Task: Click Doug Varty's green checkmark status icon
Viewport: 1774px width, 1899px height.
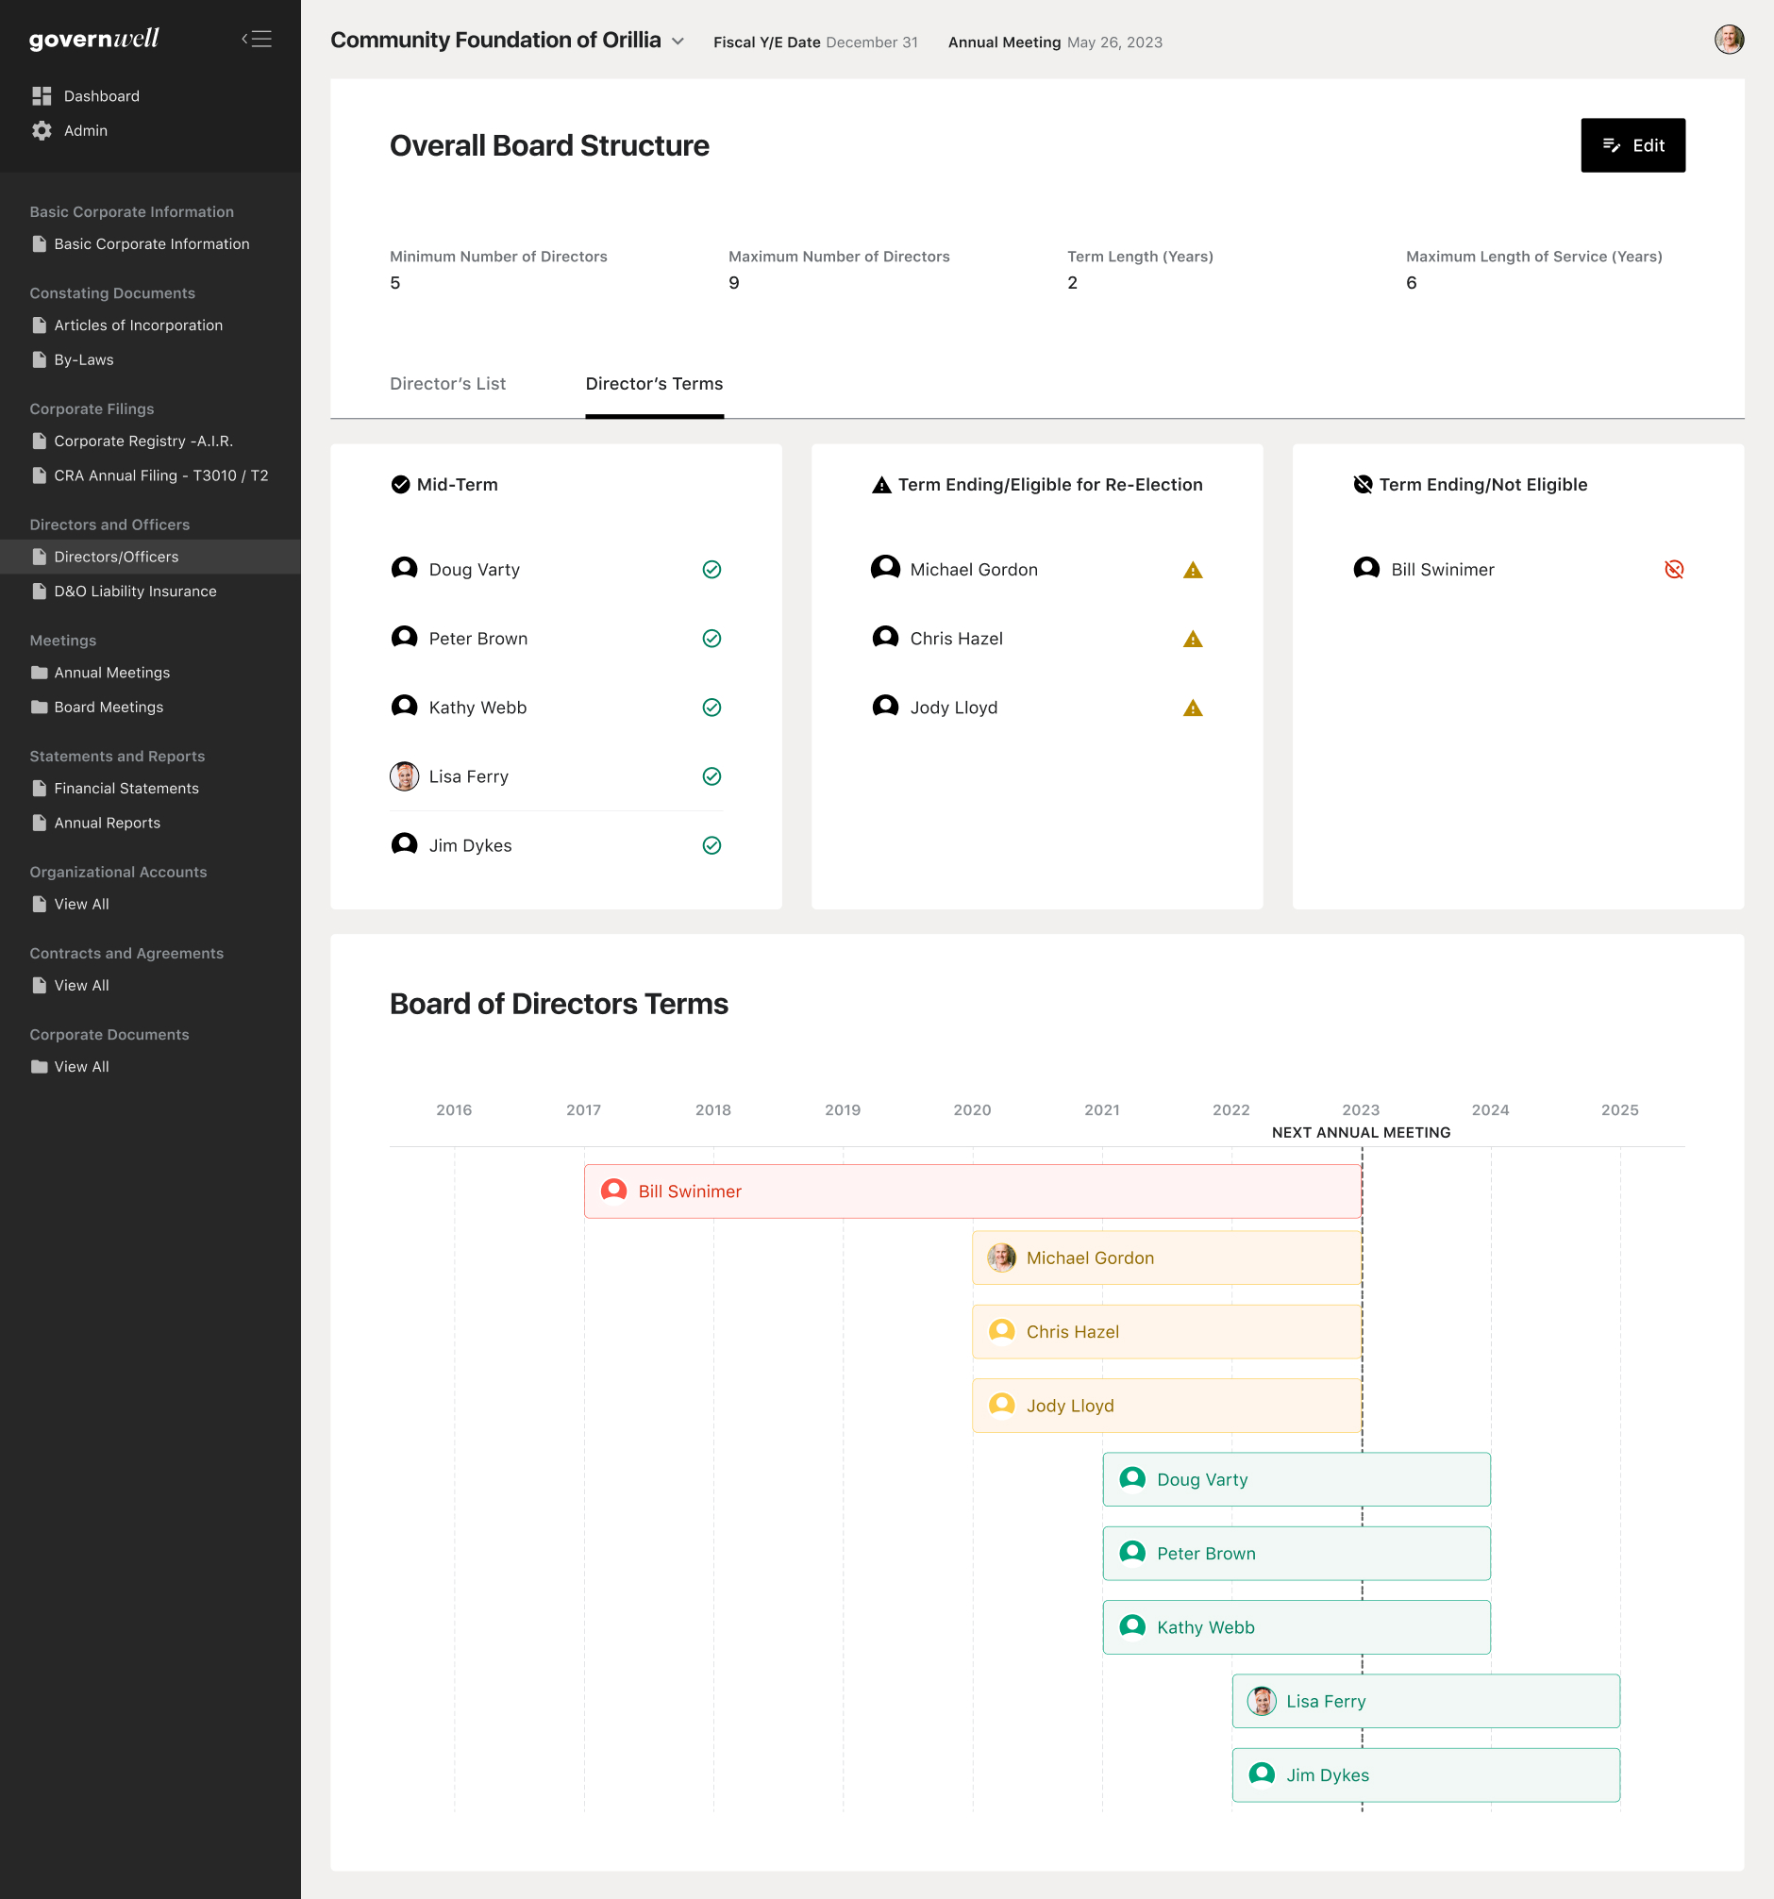Action: tap(711, 569)
